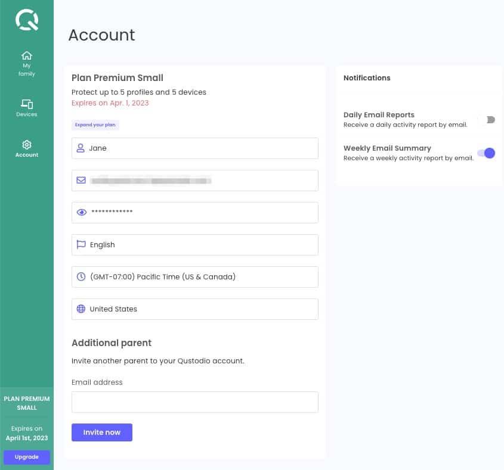Show password using the eye icon
Viewport: 504px width, 470px height.
82,212
